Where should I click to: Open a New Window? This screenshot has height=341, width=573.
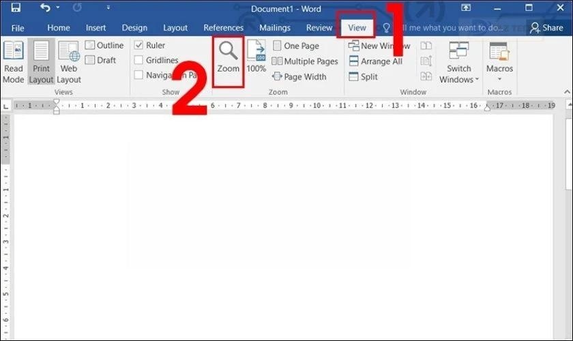pos(379,46)
